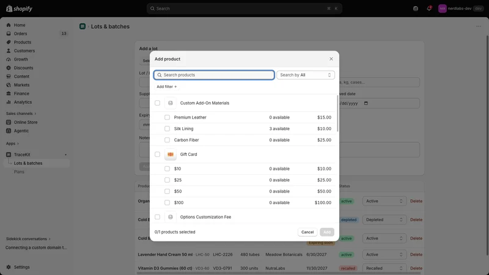Click the Silk Lining '3 available' text
Screen dimensions: 489x275
click(x=279, y=128)
